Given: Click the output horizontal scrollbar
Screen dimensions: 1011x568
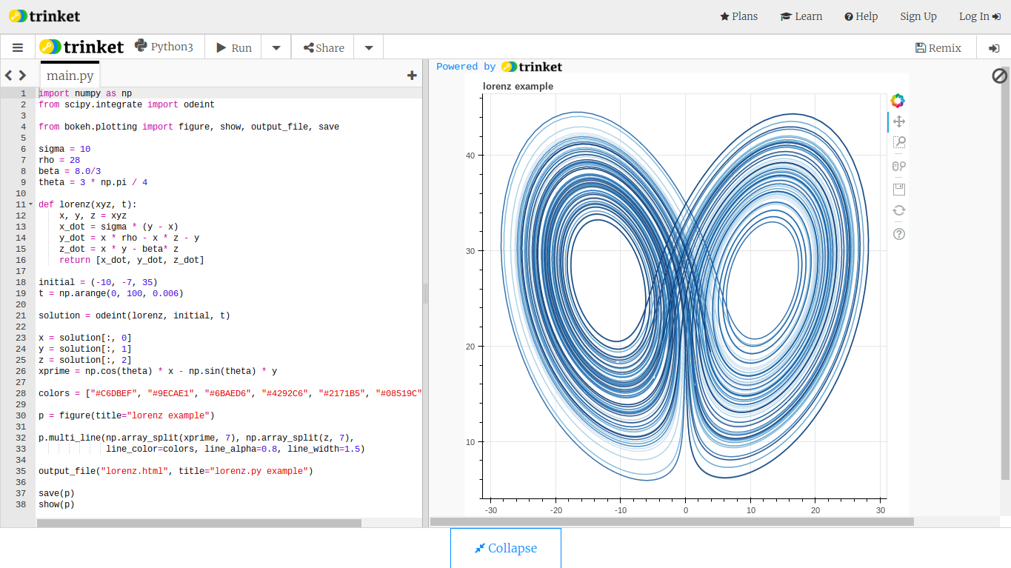Looking at the screenshot, I should [672, 521].
